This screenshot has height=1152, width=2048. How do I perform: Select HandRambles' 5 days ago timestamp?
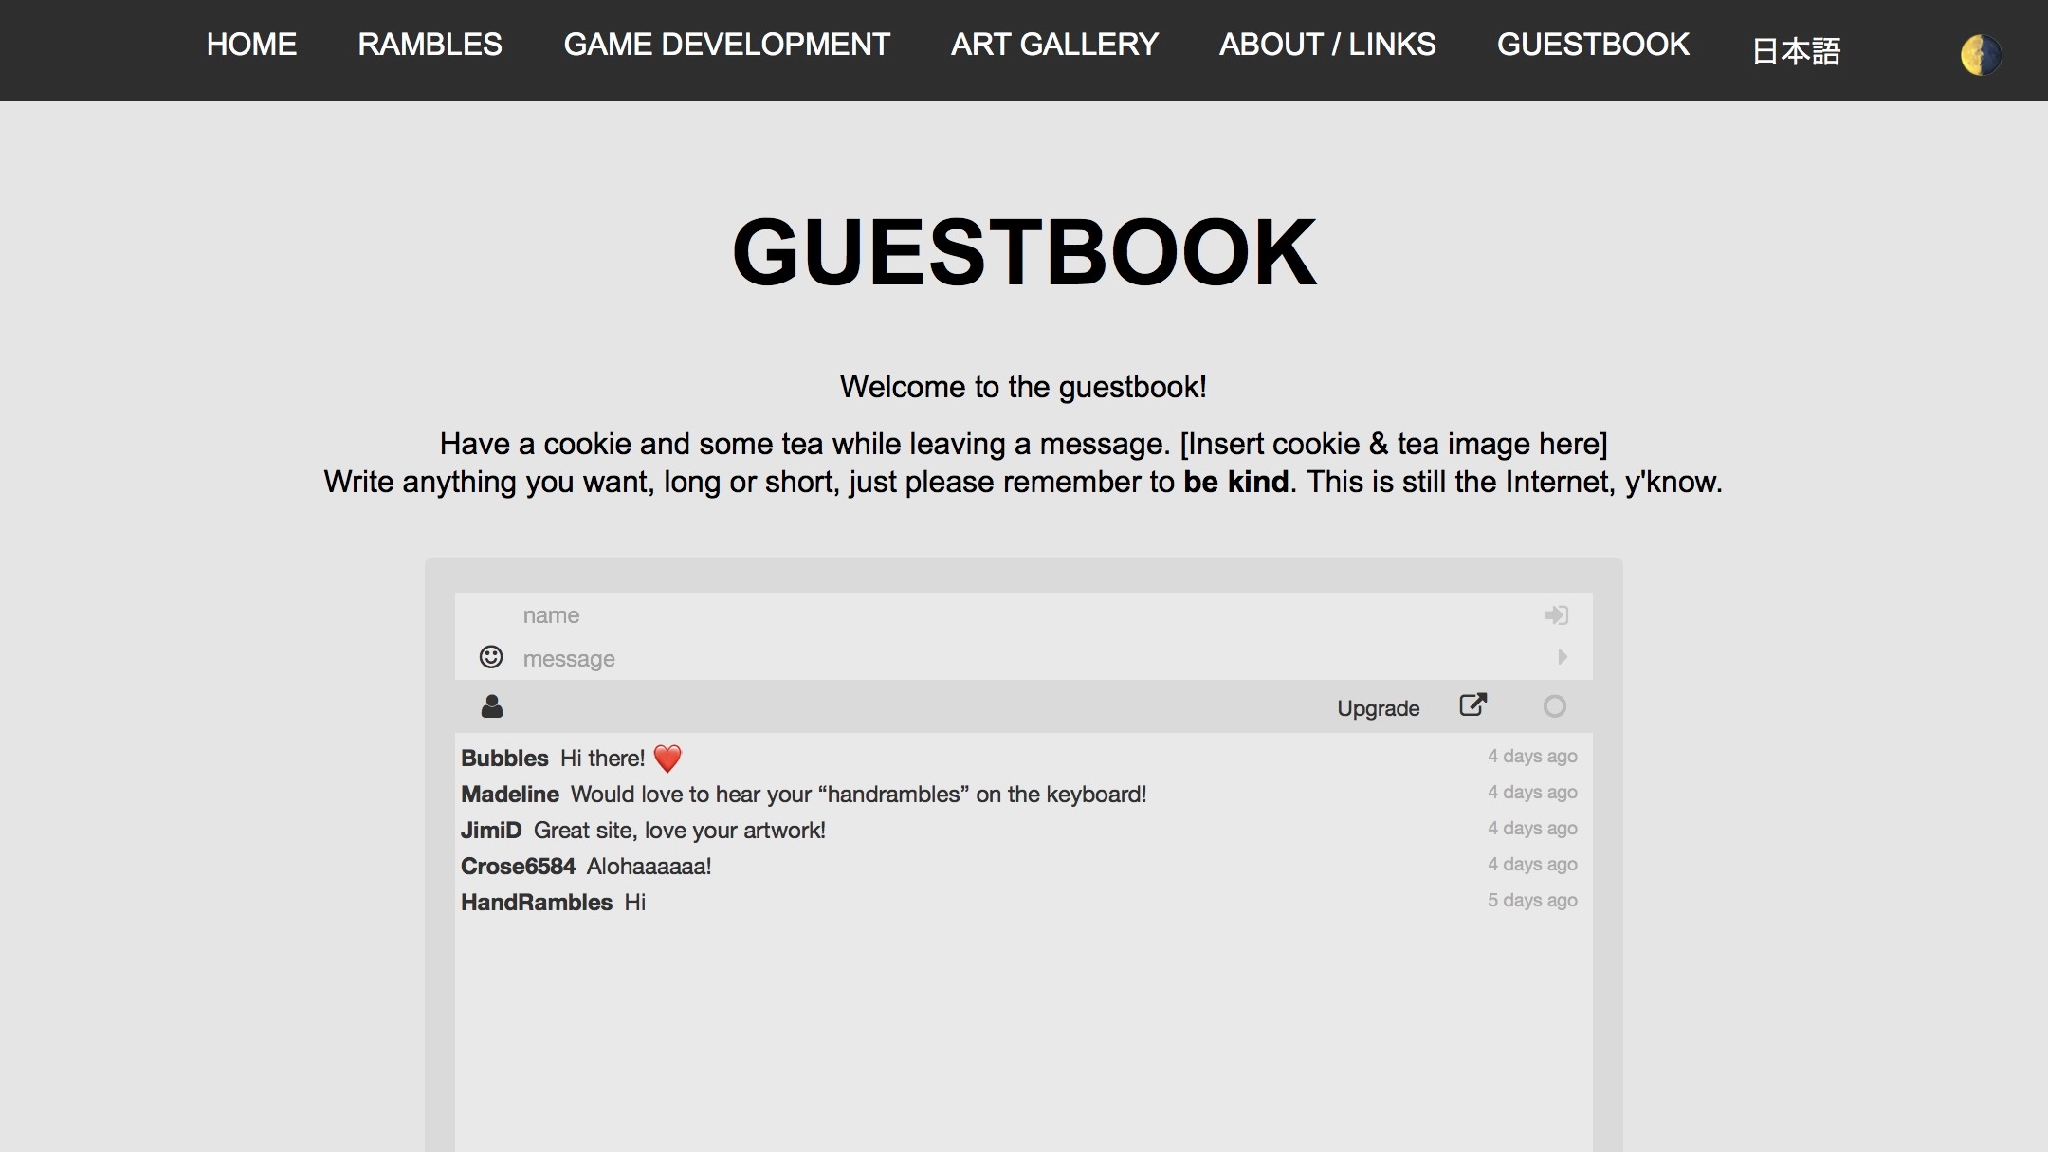click(1531, 901)
